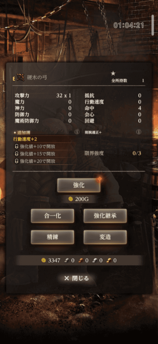Tap the lock icon on 強化値+10で開放

coord(16,146)
